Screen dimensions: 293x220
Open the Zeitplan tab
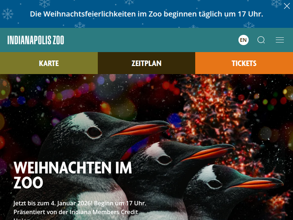[x=146, y=63]
